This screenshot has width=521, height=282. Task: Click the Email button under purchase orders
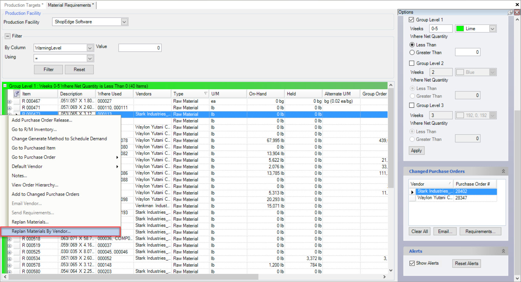click(x=445, y=231)
